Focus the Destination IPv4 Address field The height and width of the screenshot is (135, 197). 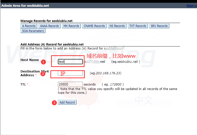(x=70, y=73)
